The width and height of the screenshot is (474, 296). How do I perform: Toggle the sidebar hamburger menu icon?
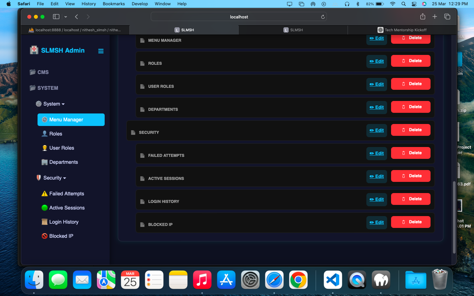click(x=101, y=51)
